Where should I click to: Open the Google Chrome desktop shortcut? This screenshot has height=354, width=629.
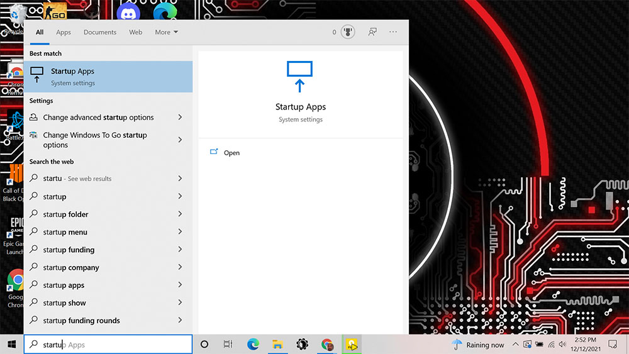pos(15,288)
